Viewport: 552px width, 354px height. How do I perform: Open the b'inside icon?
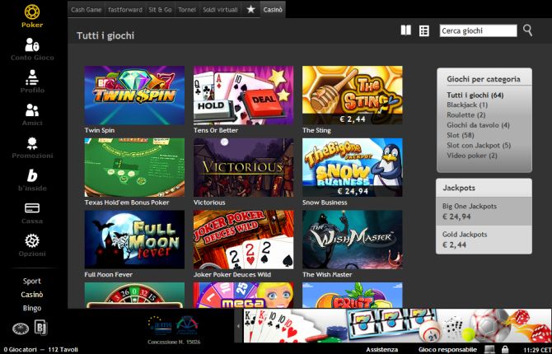tap(32, 175)
